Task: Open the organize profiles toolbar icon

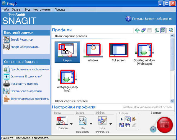Action: point(171,30)
